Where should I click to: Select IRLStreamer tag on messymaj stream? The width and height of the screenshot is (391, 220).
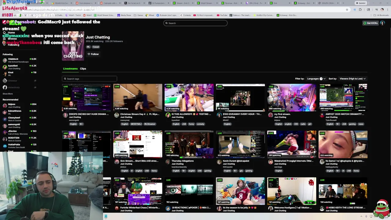click(x=150, y=124)
